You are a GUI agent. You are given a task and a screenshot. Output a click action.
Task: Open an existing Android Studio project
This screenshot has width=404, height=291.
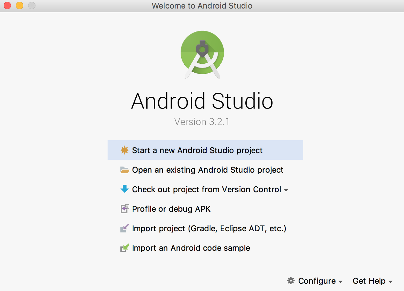208,170
